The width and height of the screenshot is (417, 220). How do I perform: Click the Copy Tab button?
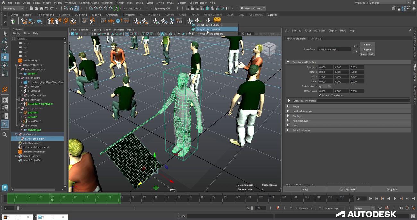click(392, 189)
